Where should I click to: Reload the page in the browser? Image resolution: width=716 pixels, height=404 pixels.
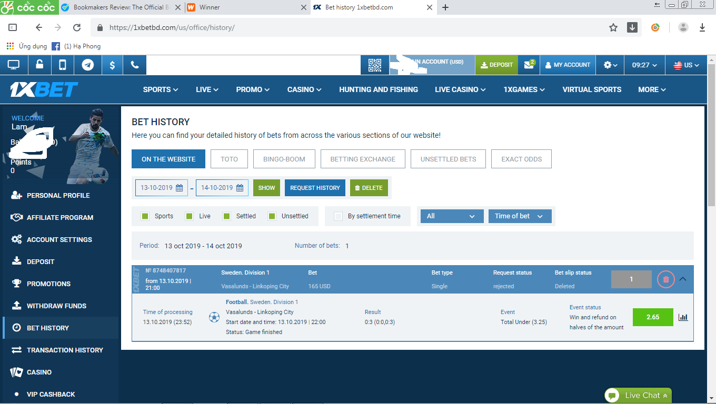[77, 27]
